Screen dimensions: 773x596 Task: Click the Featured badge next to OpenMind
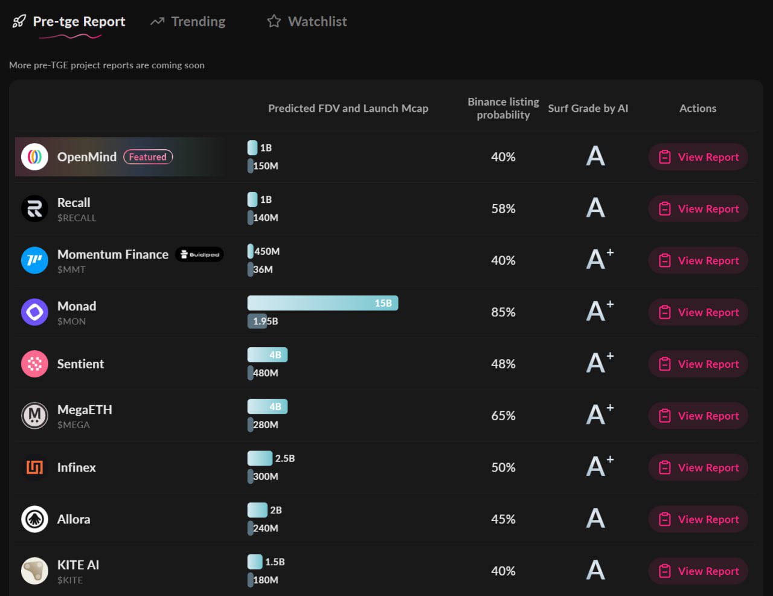point(148,157)
